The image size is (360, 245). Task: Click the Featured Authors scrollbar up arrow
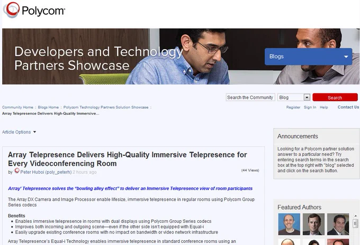[356, 215]
